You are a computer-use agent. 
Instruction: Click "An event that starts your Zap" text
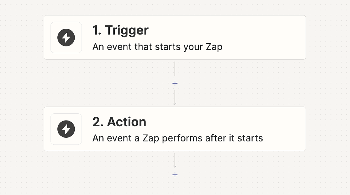(157, 47)
